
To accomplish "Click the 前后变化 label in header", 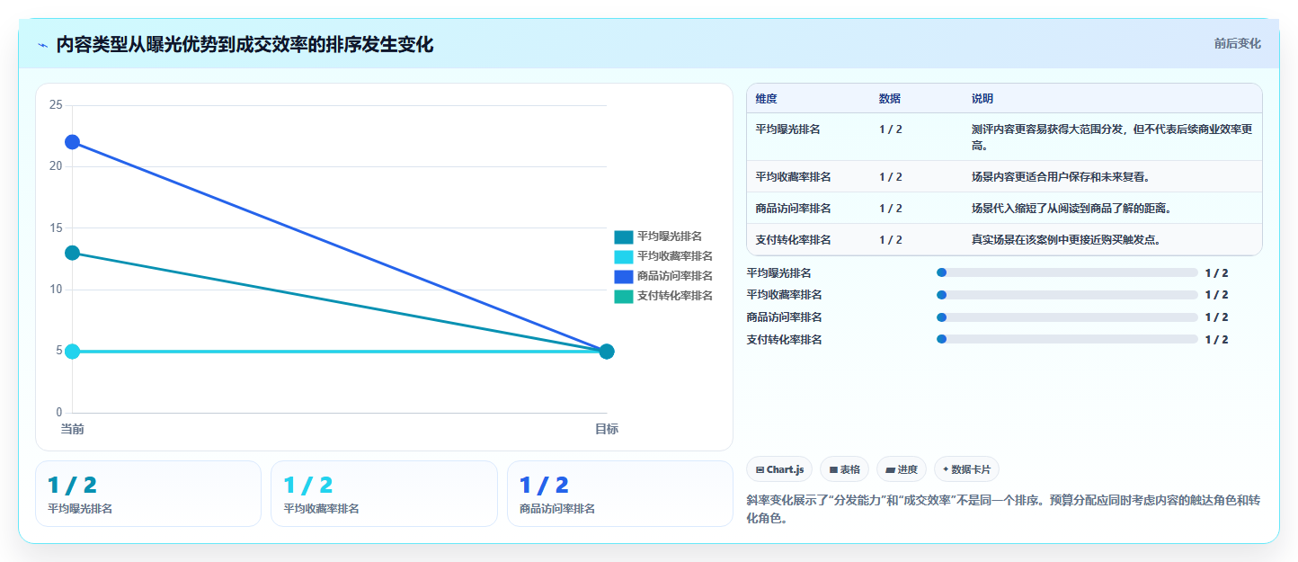I will pos(1237,43).
